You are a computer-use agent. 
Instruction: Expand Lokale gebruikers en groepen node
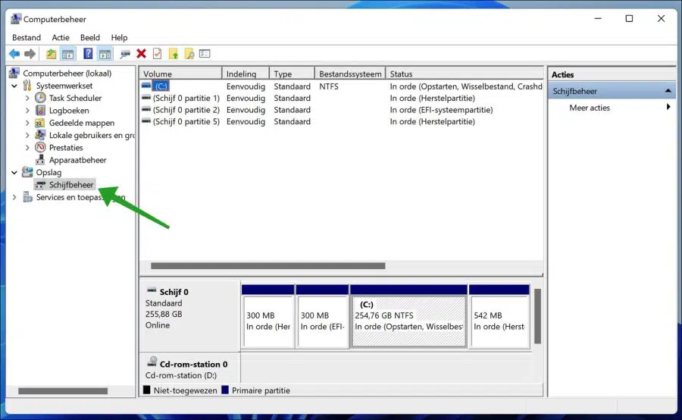[x=27, y=136]
